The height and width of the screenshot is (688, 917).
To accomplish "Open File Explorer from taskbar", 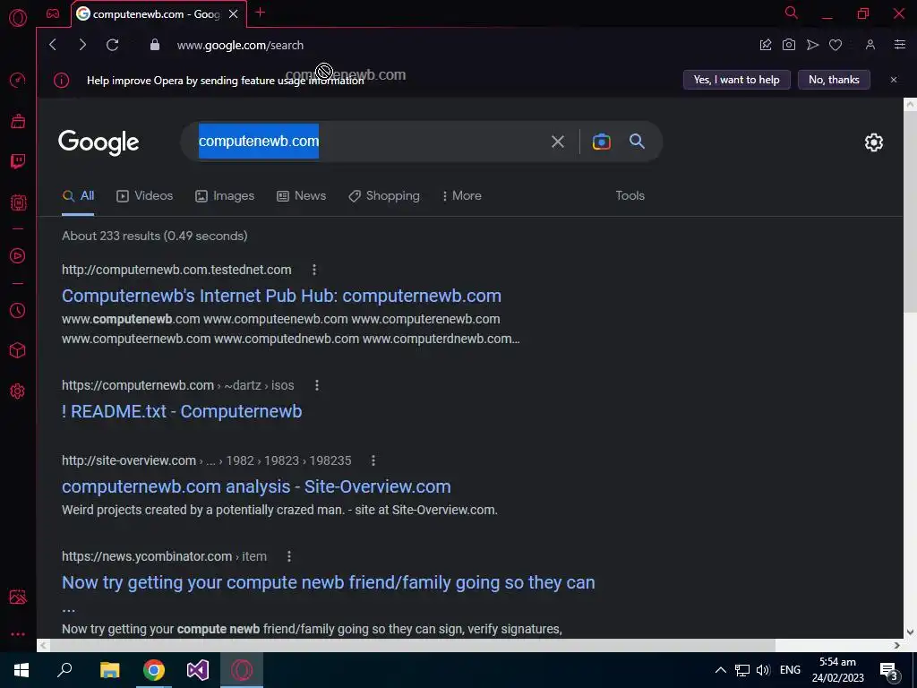I will tap(109, 670).
